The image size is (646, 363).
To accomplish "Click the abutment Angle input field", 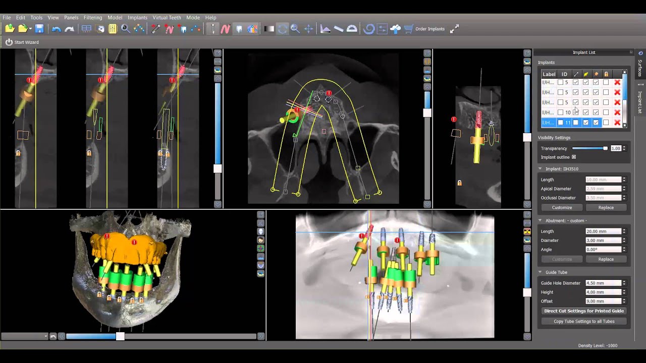I will click(x=603, y=250).
